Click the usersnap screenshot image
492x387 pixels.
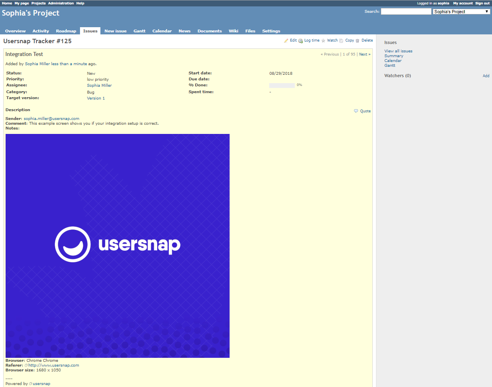[118, 246]
